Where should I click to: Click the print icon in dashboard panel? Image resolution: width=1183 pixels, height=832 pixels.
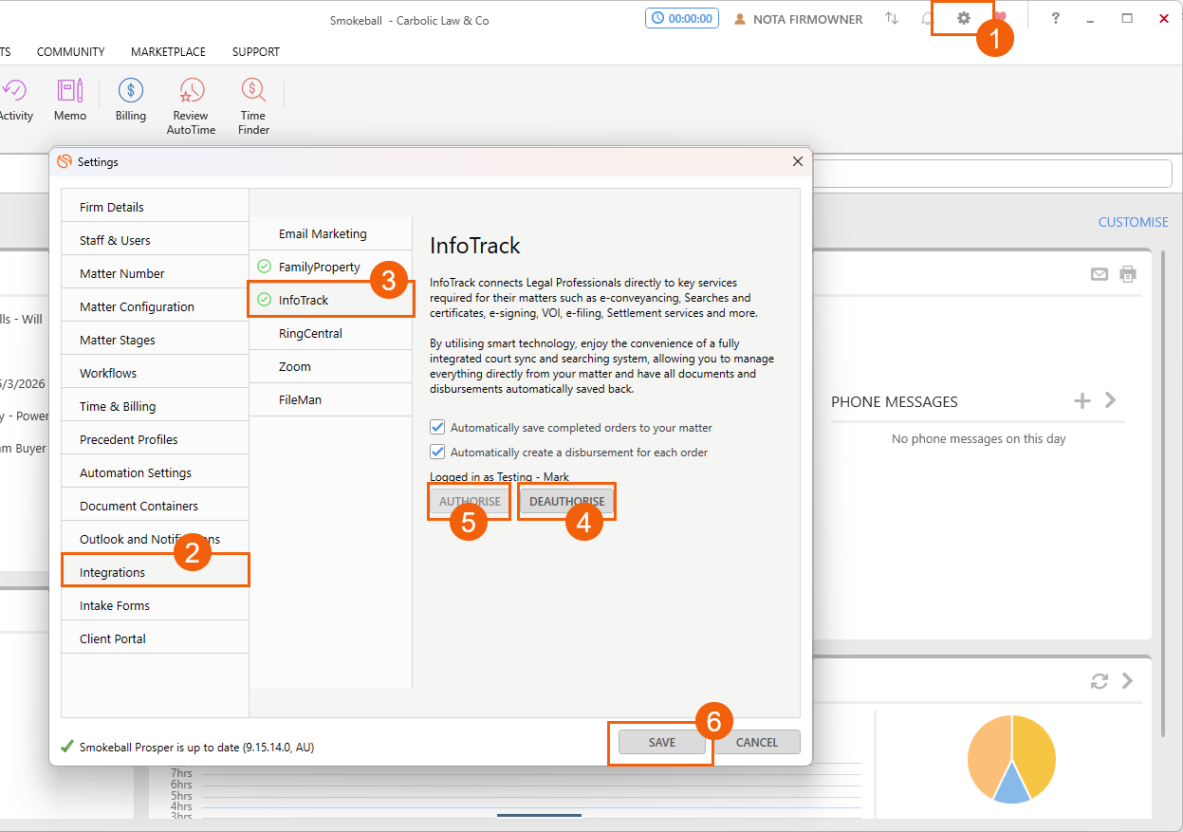pyautogui.click(x=1127, y=274)
